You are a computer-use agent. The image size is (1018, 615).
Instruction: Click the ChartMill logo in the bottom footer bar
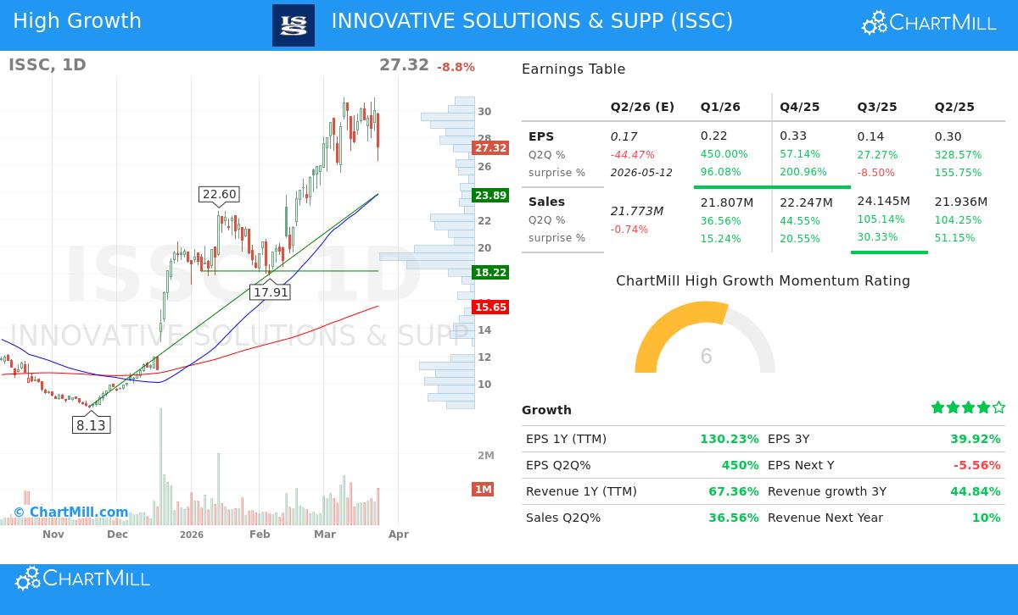(x=81, y=579)
